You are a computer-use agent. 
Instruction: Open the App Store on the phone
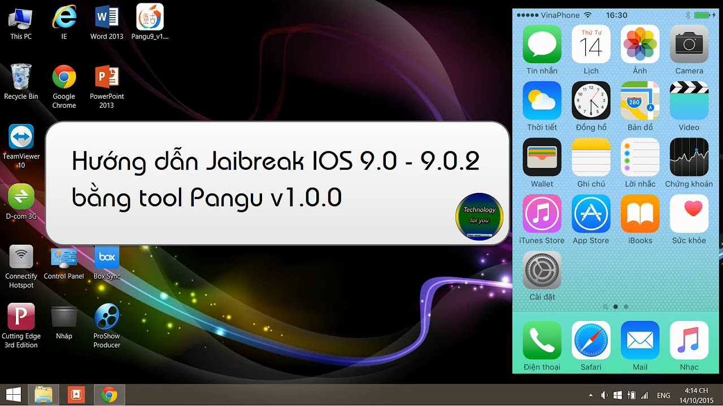click(591, 214)
